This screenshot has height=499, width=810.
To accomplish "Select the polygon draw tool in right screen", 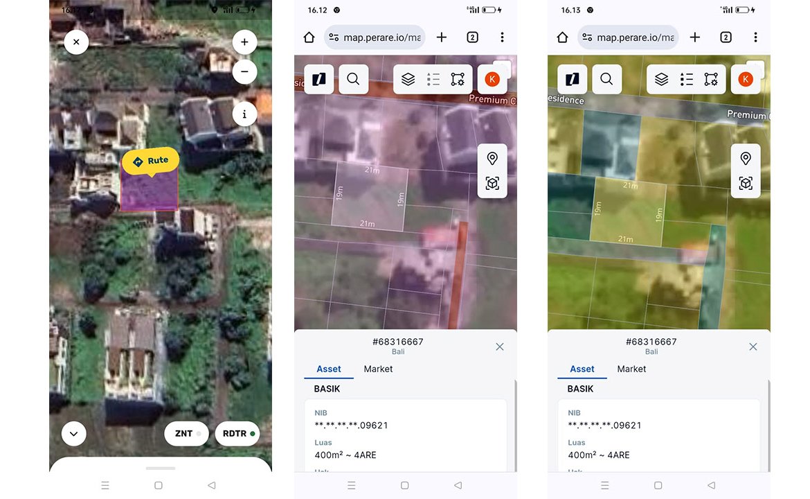I will (711, 80).
